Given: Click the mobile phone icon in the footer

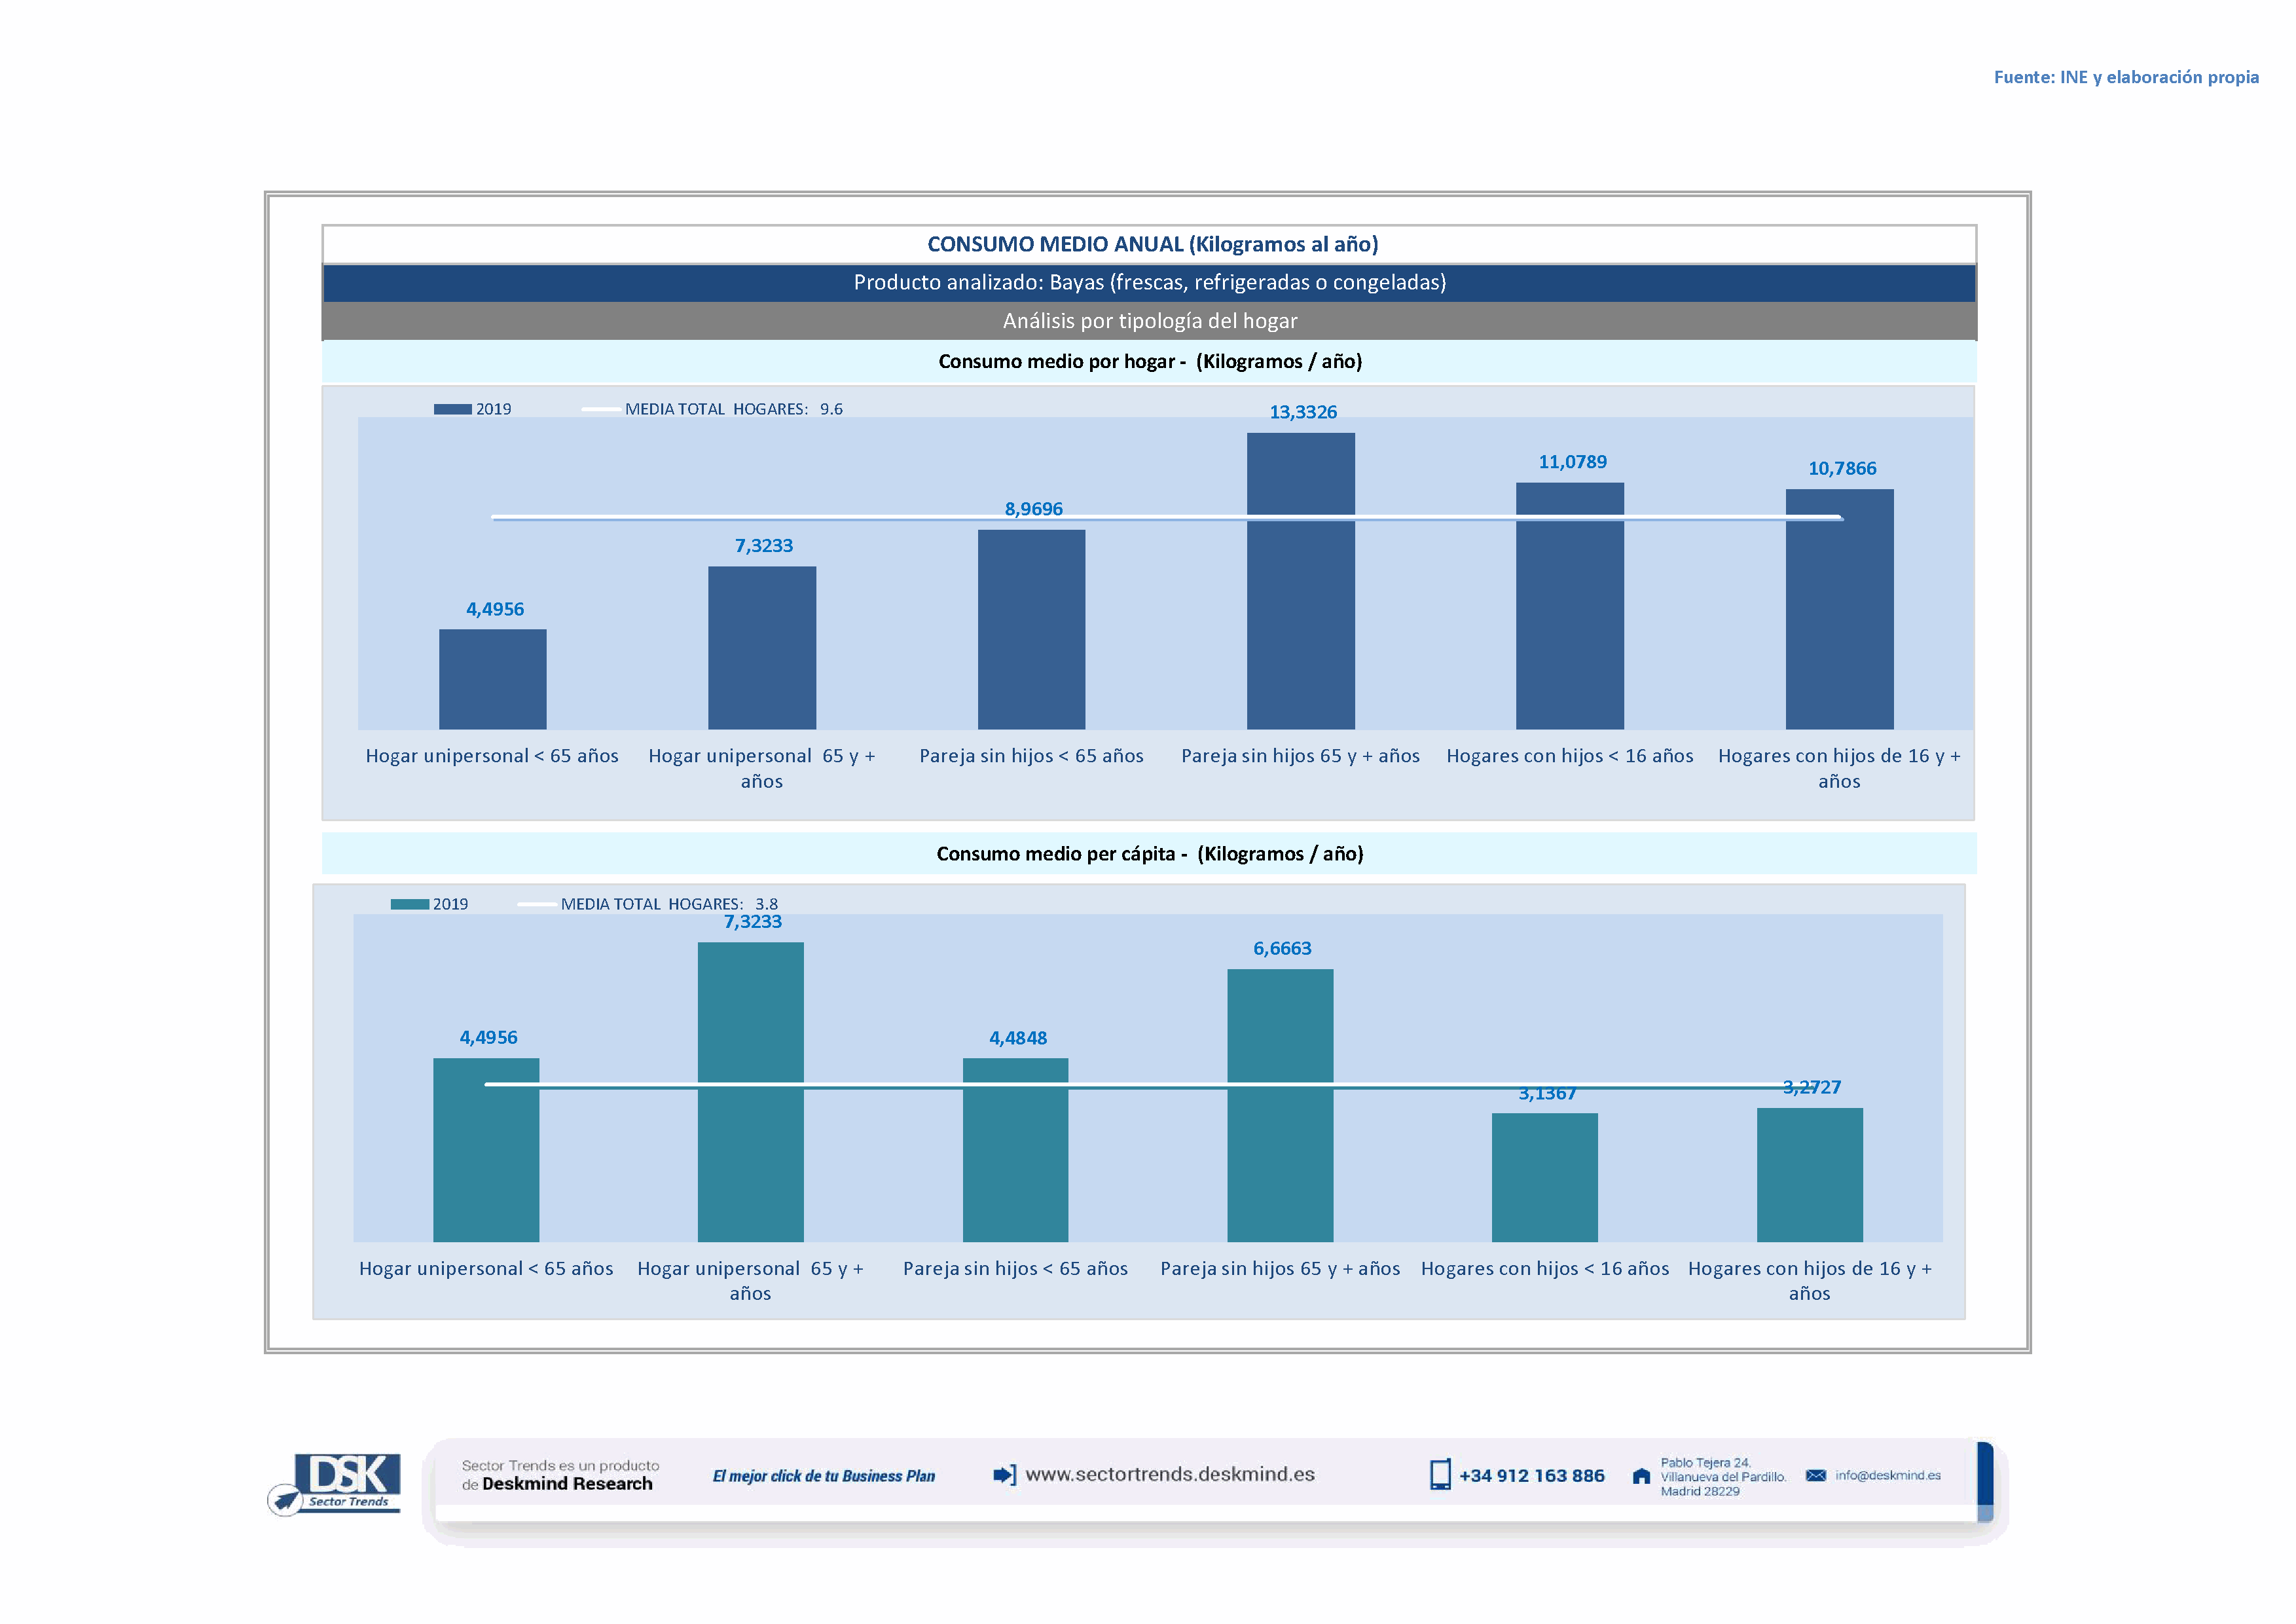Looking at the screenshot, I should 1440,1475.
